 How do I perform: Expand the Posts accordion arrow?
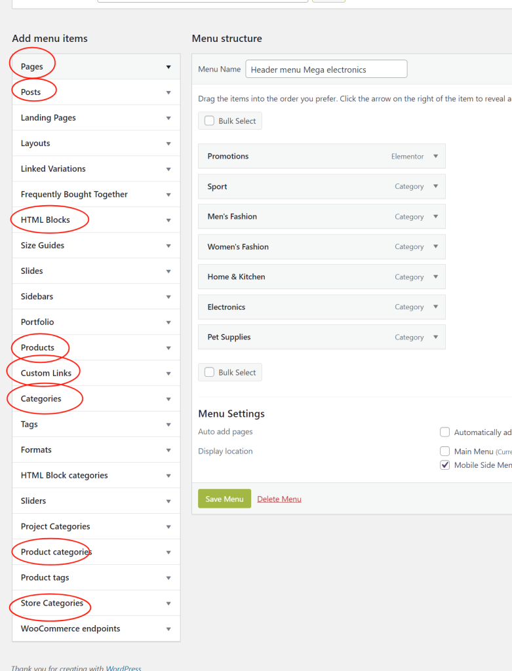coord(168,92)
